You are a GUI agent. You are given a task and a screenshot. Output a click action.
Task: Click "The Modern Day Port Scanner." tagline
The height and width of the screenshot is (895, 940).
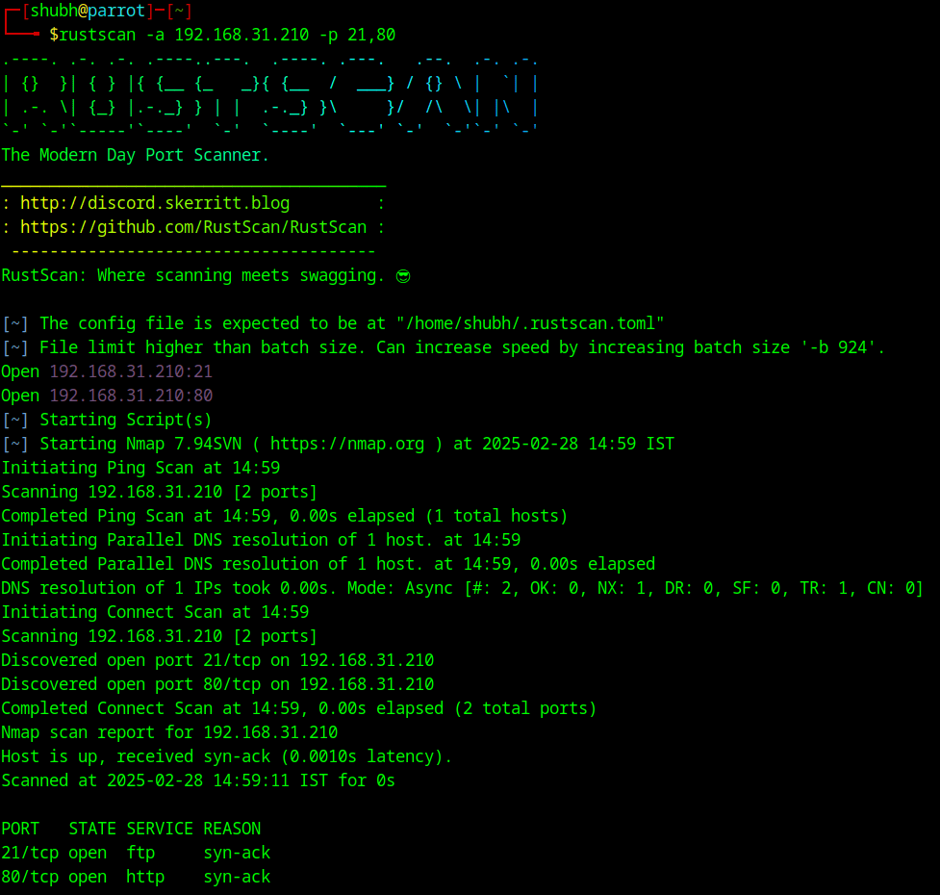point(135,155)
